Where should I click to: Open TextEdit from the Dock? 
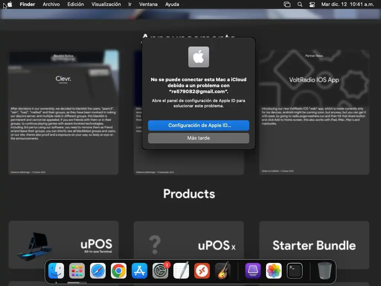(x=181, y=271)
